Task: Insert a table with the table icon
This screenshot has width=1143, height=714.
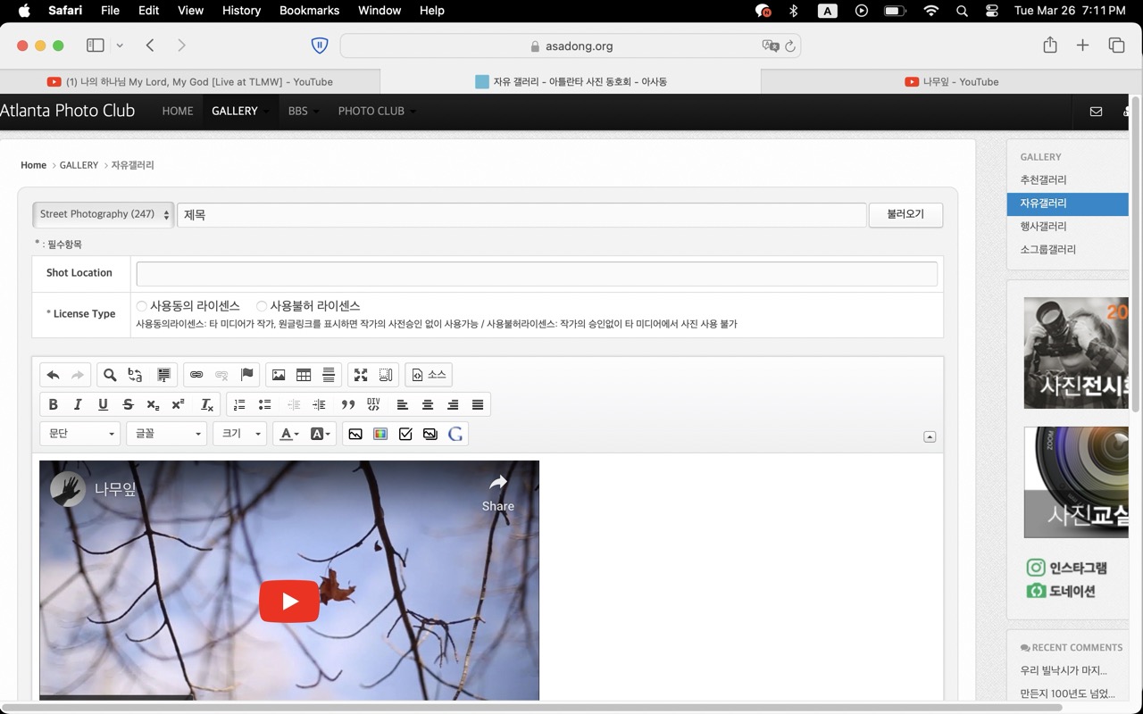Action: tap(304, 375)
